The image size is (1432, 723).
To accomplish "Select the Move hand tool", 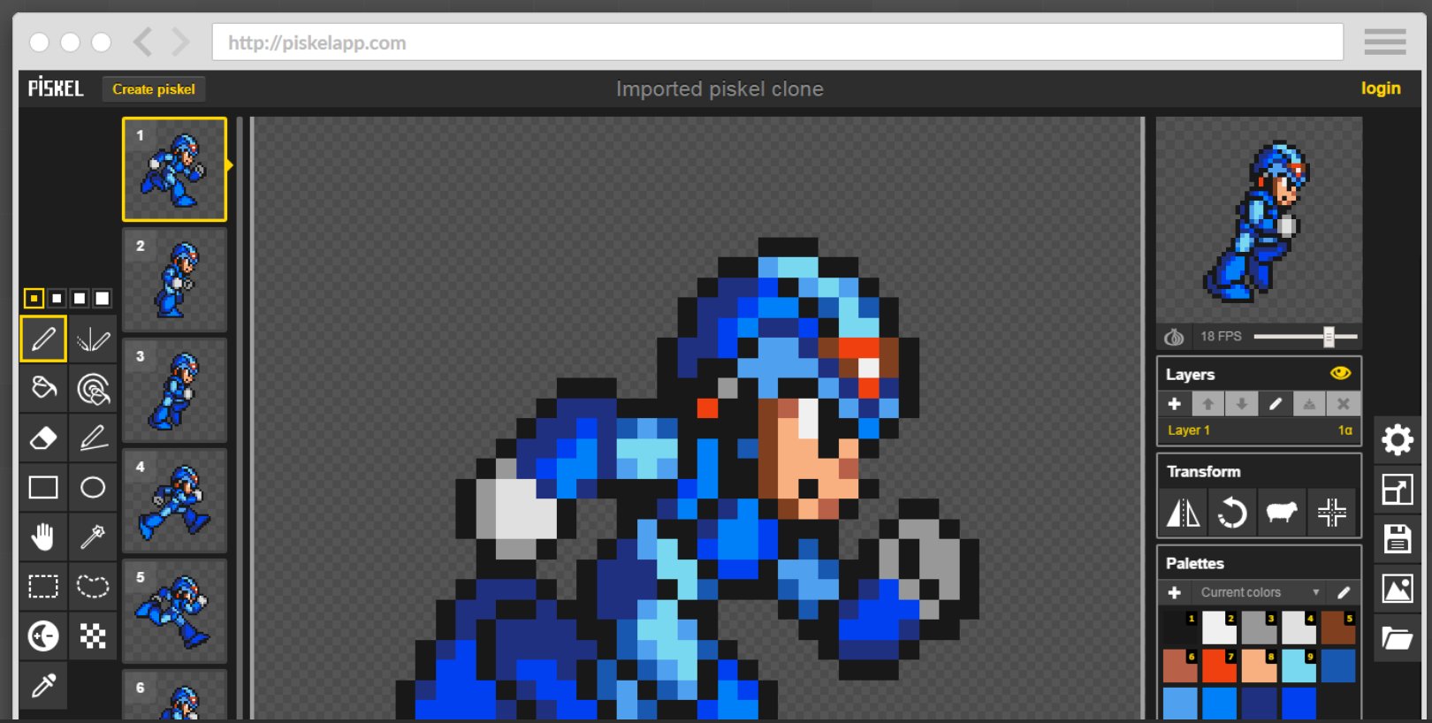I will (x=43, y=537).
